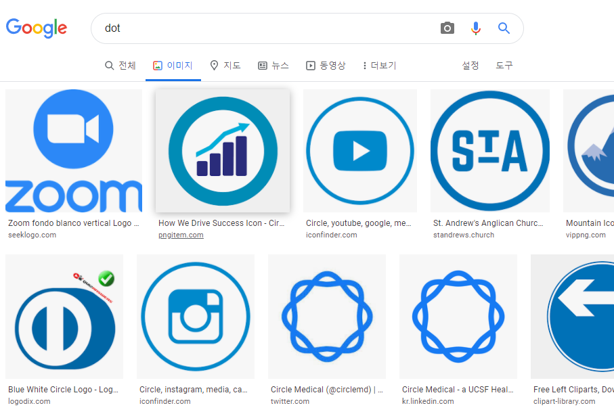Click 'Zoom fondo blanco vertical Logo' title
This screenshot has width=614, height=414.
point(74,223)
